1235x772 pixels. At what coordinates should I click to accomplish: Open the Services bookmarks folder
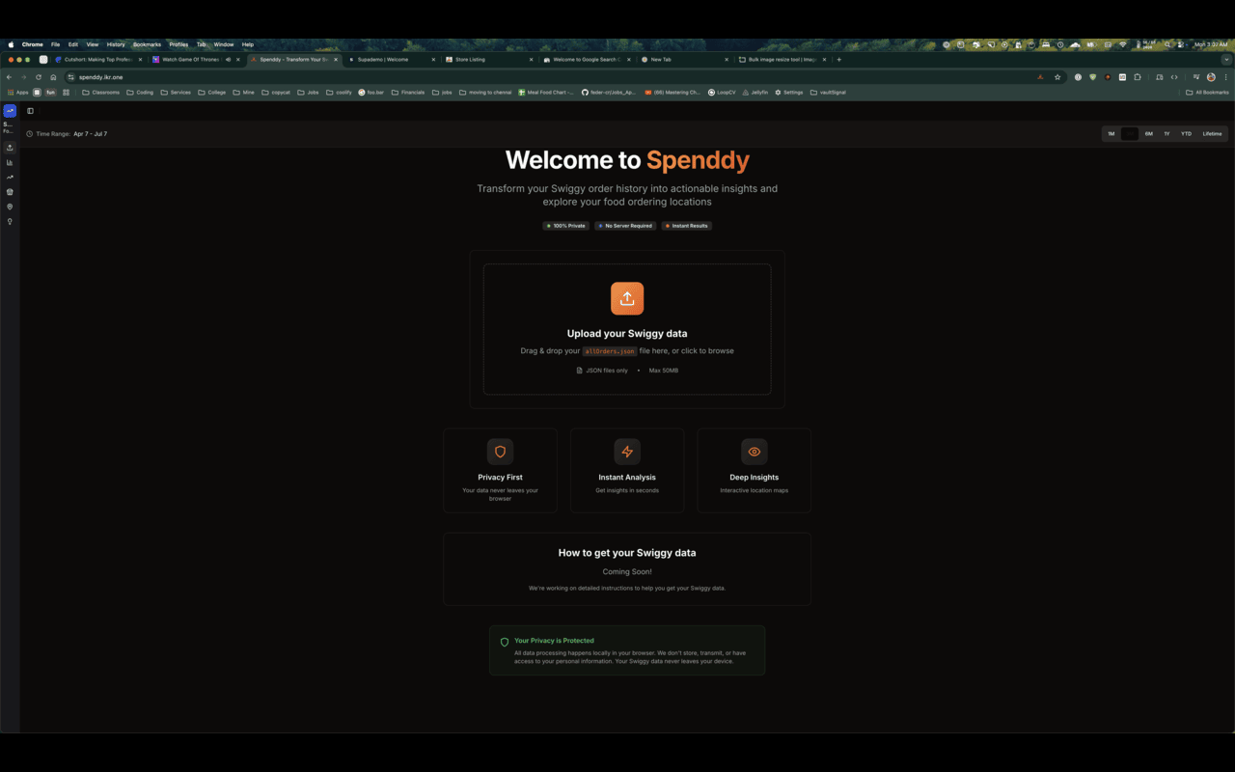(176, 93)
